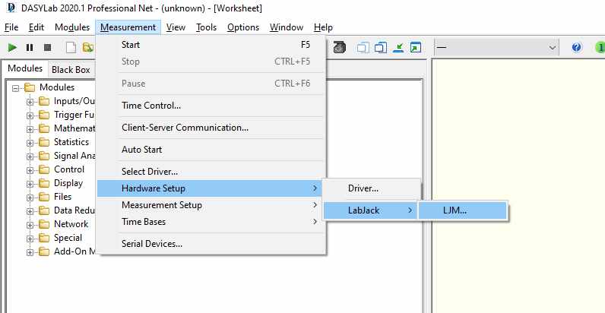Choose Time Control... from Measurement menu
The width and height of the screenshot is (605, 313).
coord(151,106)
